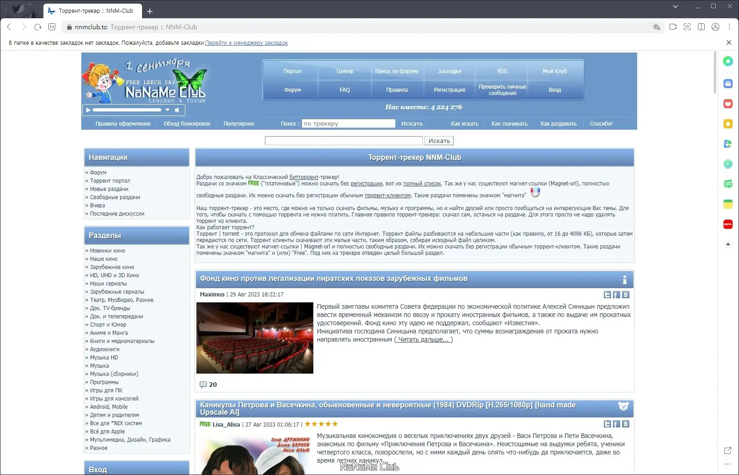Open the 20 comments icon under cinema photo
The image size is (739, 475).
pos(203,385)
